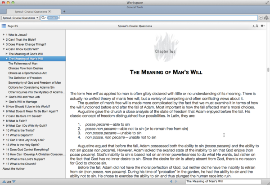
Task: Select The Fallenness of Man entry
Action: (22, 64)
